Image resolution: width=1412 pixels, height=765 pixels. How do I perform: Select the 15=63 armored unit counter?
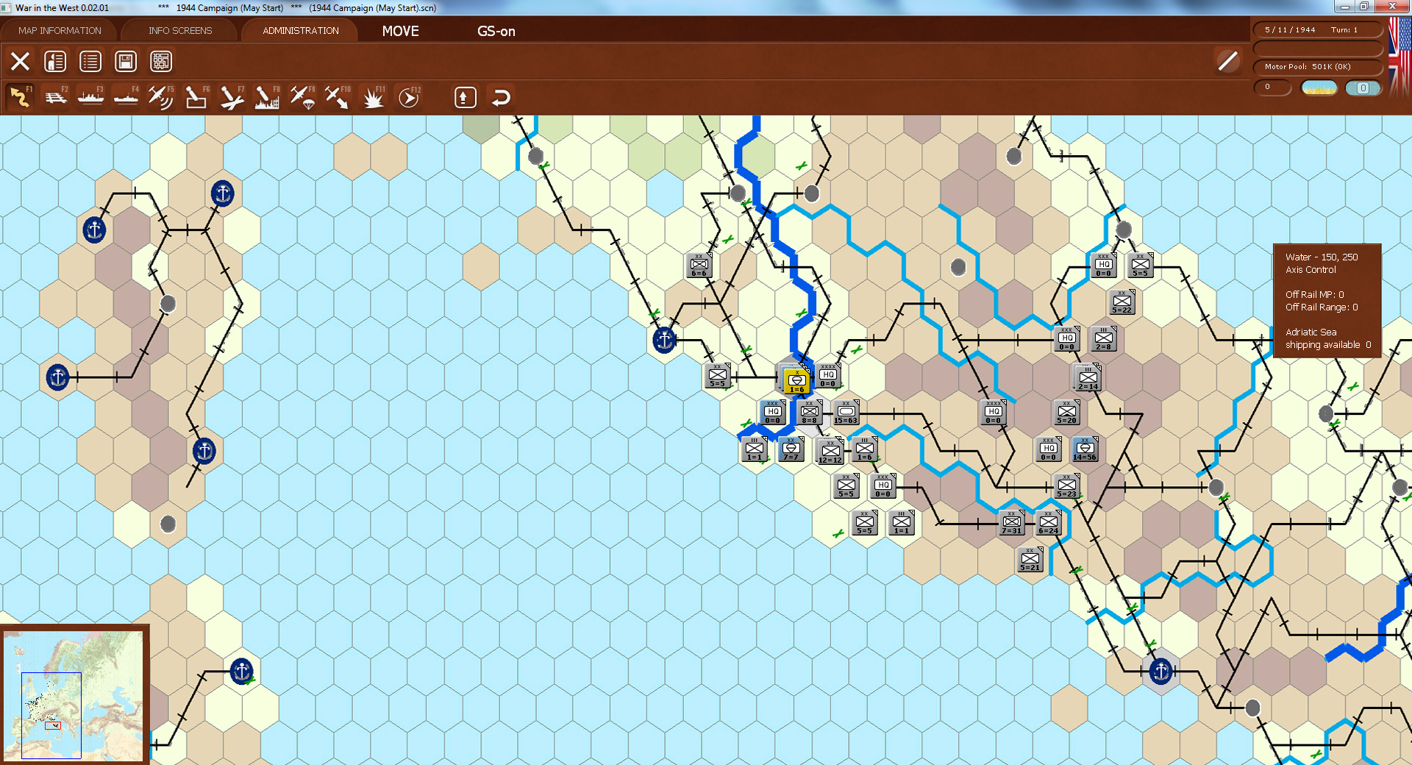[846, 413]
